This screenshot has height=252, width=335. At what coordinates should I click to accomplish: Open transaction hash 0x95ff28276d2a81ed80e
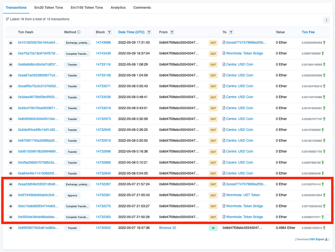pos(38,228)
